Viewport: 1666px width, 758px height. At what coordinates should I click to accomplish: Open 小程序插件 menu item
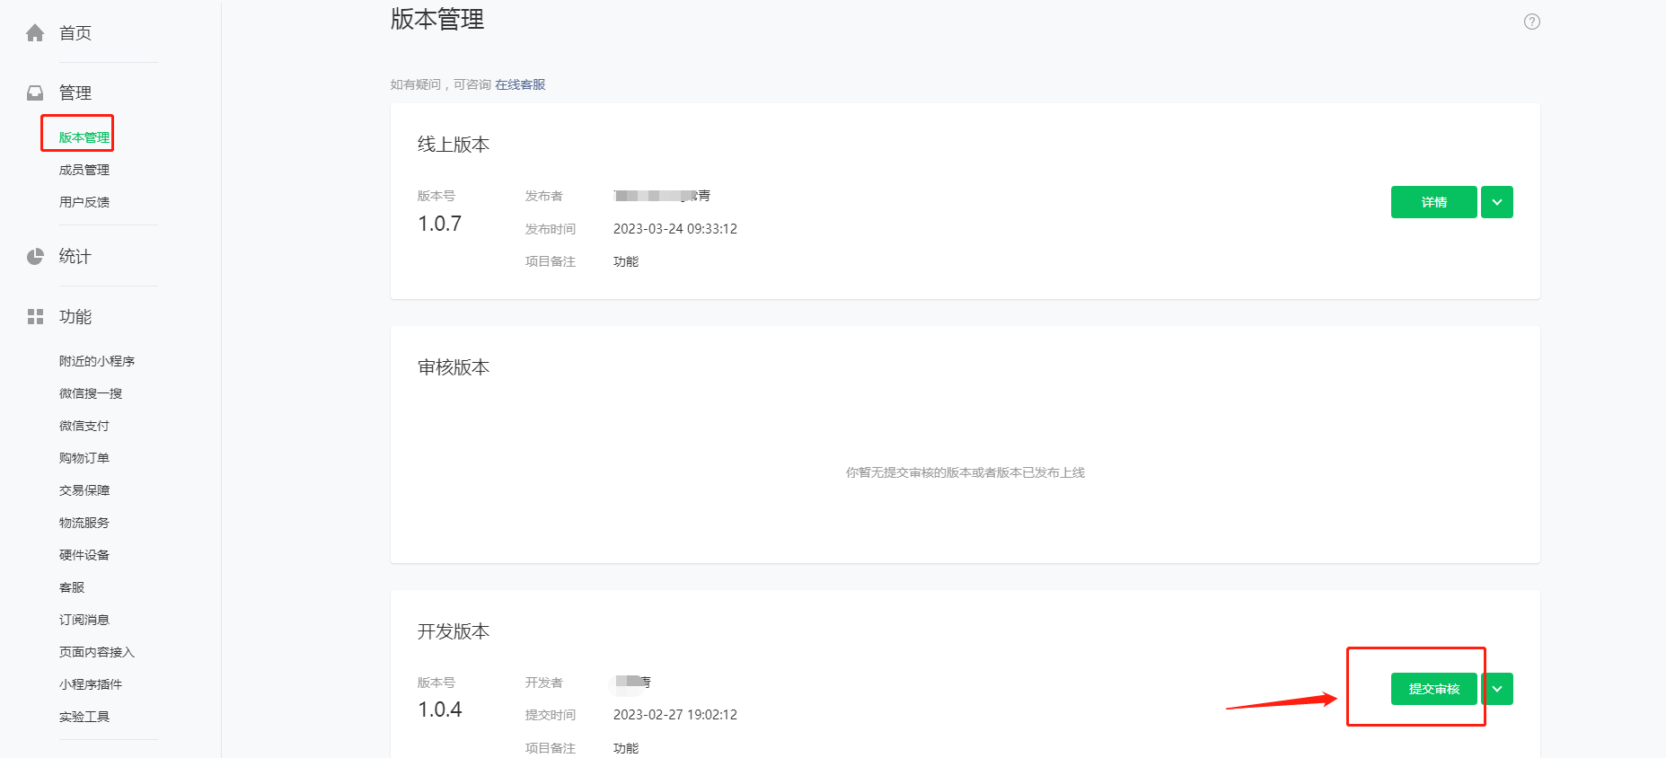pos(91,684)
